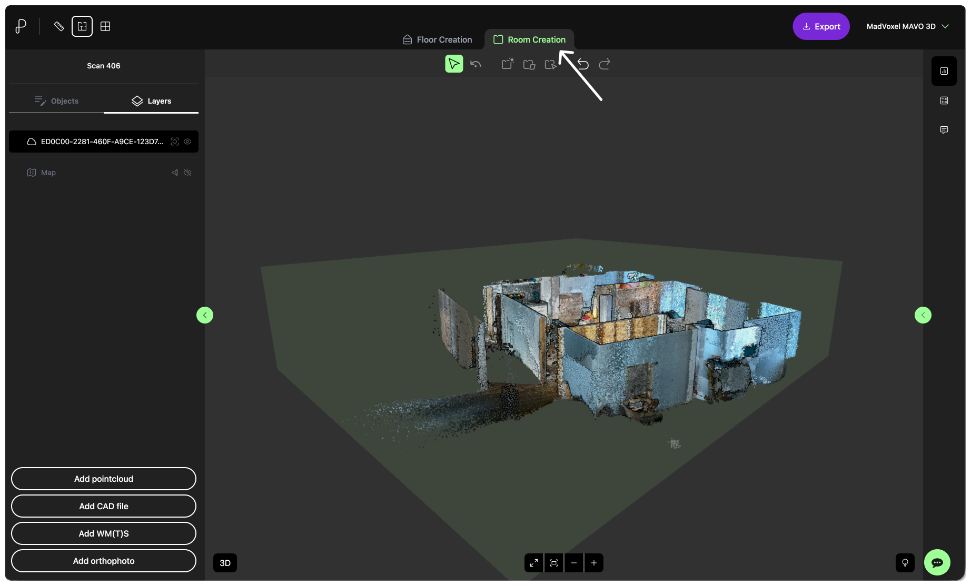Click Add pointcloud button
Image resolution: width=971 pixels, height=586 pixels.
point(104,479)
